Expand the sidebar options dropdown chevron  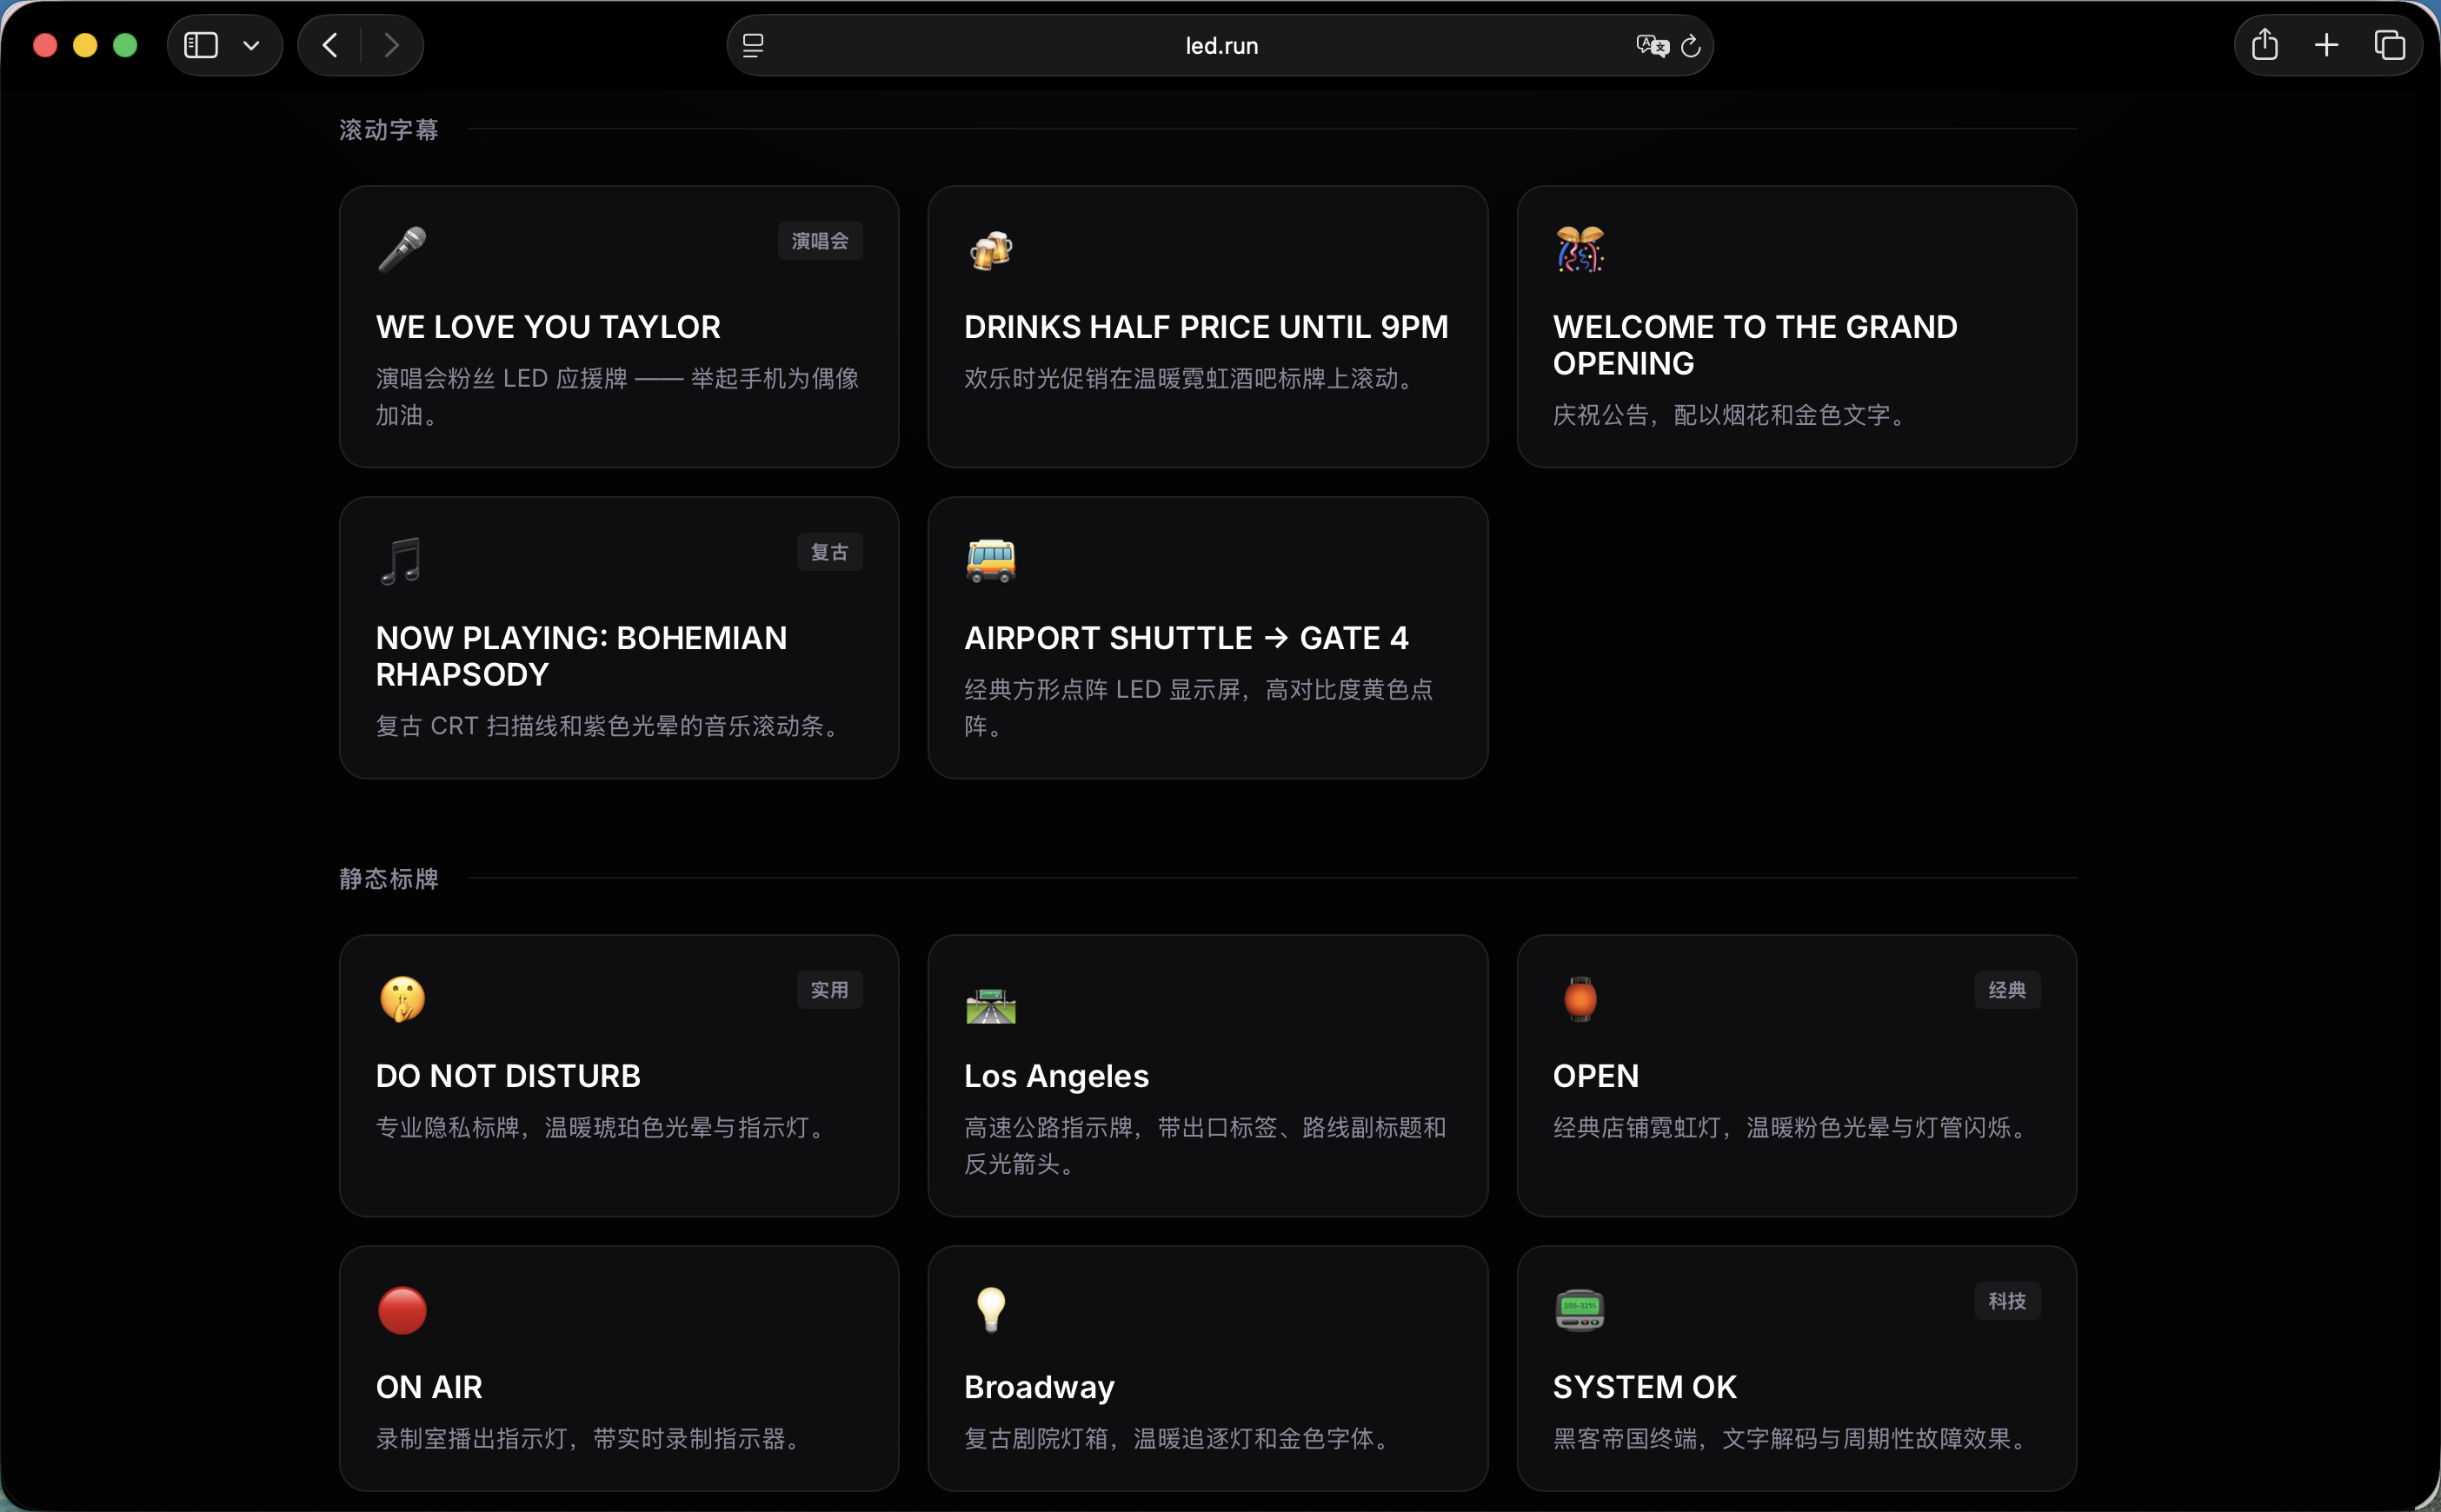[x=251, y=45]
